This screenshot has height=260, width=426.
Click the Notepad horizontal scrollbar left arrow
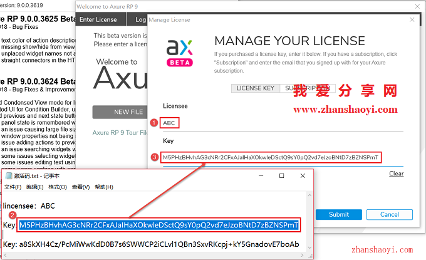[x=4, y=255]
